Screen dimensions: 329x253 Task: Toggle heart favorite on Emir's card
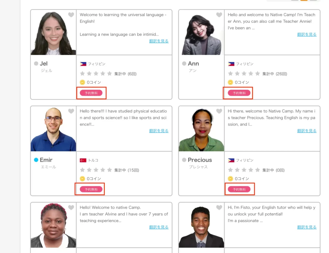71,111
